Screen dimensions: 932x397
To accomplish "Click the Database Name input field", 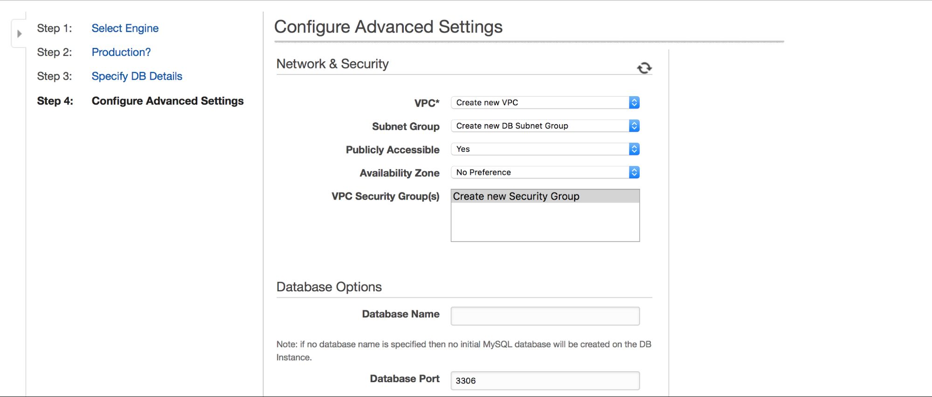I will coord(545,316).
